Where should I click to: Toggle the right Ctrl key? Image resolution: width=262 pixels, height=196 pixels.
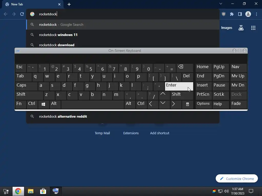click(x=141, y=104)
